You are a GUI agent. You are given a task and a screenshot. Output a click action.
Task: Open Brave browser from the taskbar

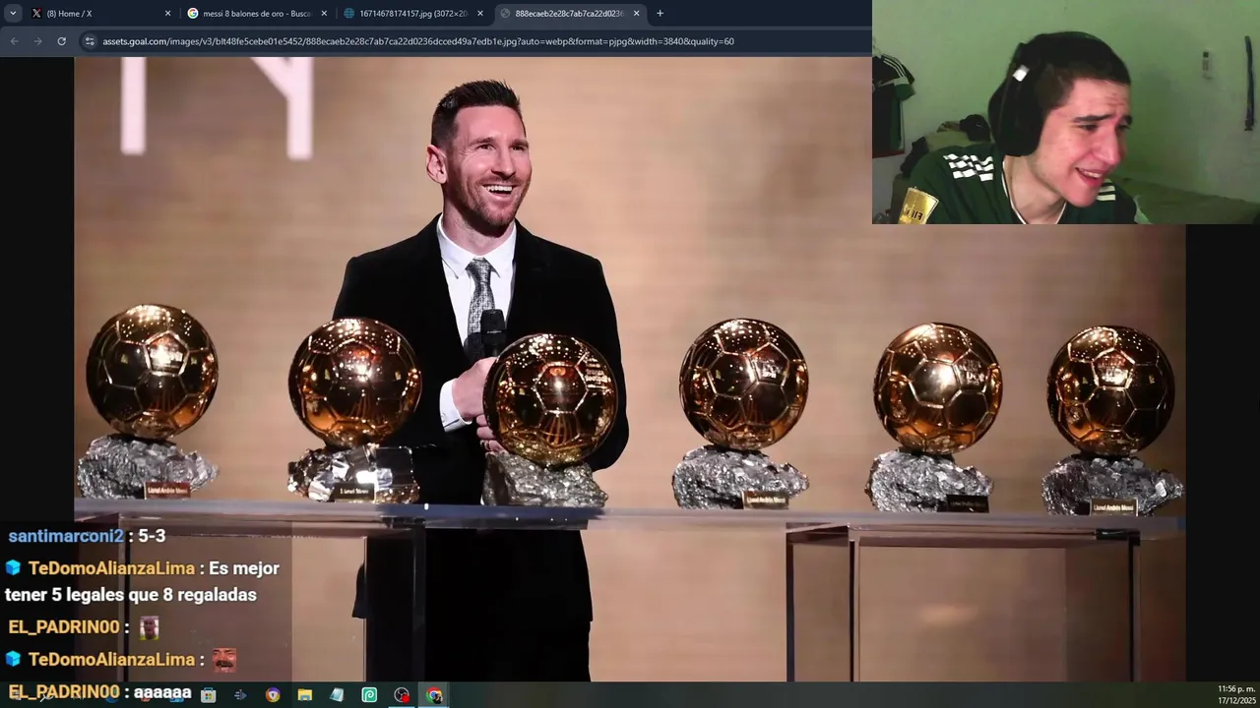(273, 695)
